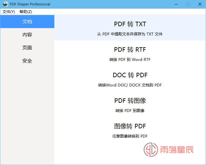
Task: Choose the 图像转 PDF option
Action: tap(130, 130)
